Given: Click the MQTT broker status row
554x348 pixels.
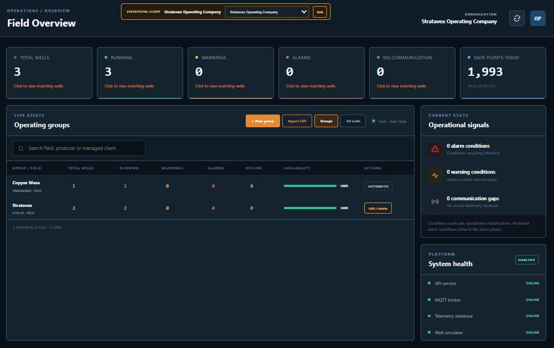Looking at the screenshot, I should [483, 300].
